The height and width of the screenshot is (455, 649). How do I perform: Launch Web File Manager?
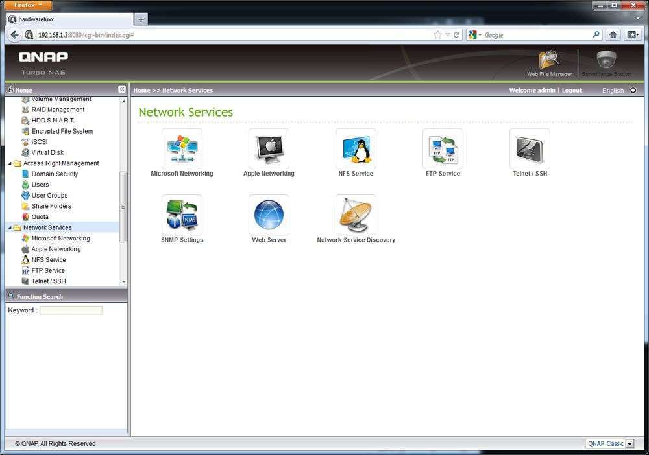click(x=549, y=63)
